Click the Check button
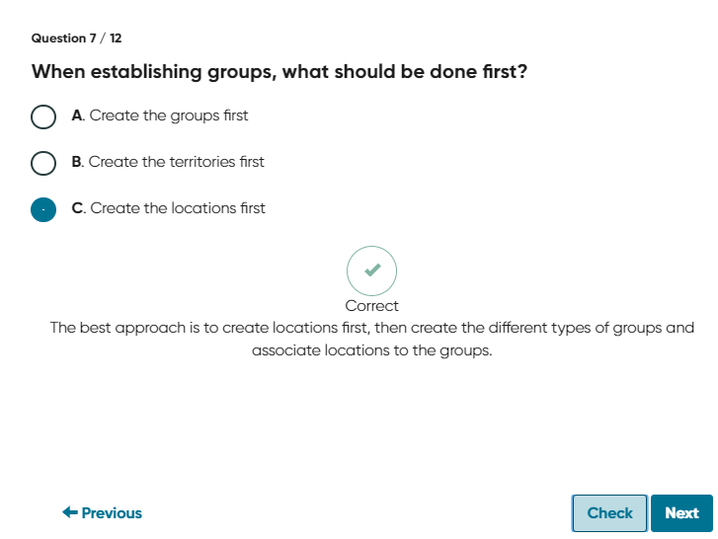 [x=609, y=513]
